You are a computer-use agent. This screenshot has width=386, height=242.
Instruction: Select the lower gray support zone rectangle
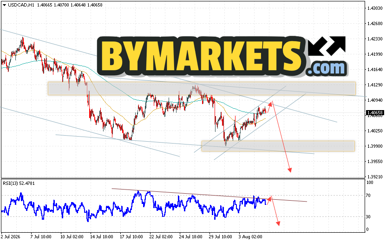pyautogui.click(x=278, y=146)
